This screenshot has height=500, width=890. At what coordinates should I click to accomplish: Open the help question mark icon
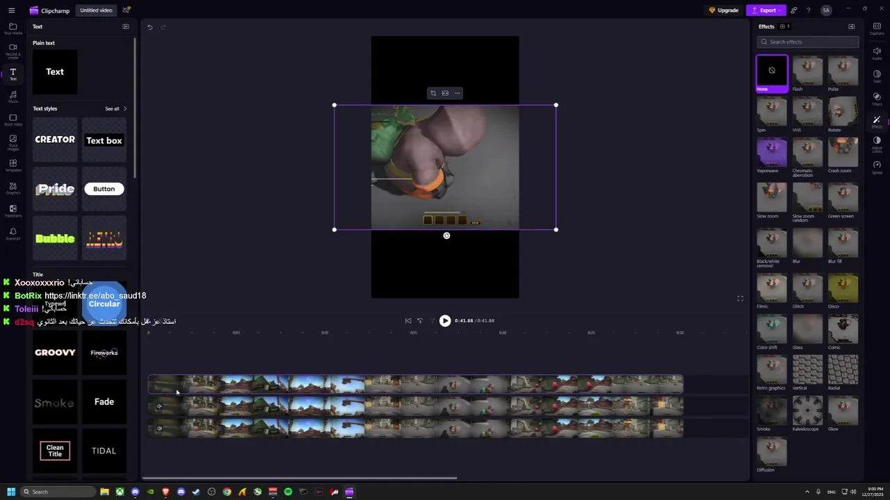click(x=809, y=10)
